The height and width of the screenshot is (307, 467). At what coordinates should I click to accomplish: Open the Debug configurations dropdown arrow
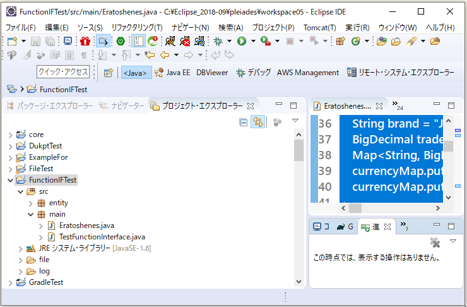tap(229, 41)
